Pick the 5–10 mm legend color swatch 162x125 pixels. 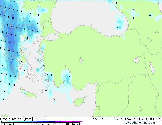[x=28, y=122]
